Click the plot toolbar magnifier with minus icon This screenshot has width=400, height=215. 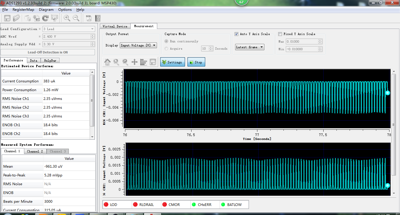coord(125,62)
